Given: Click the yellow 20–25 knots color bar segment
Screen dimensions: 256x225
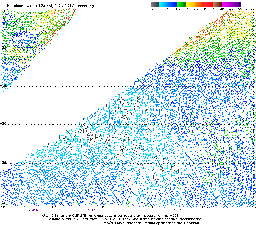Looking at the screenshot, I should 191,4.
